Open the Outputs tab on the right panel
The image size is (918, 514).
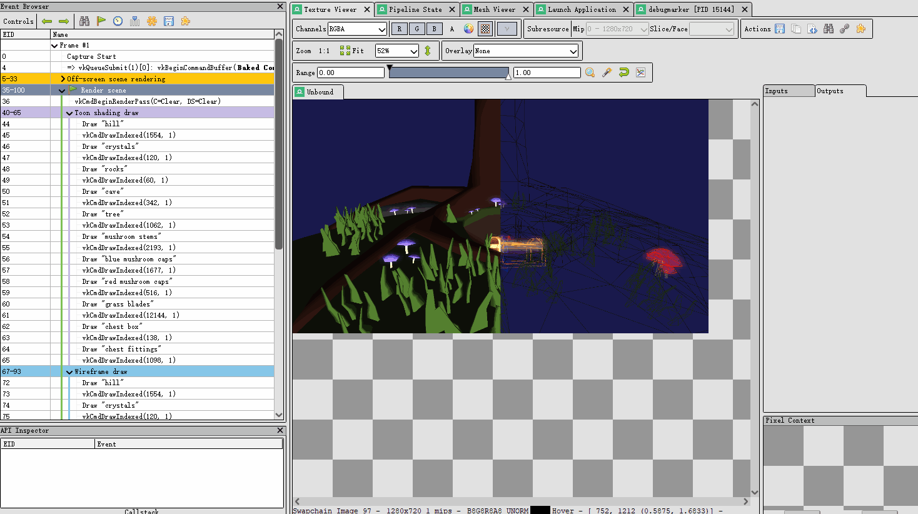830,90
